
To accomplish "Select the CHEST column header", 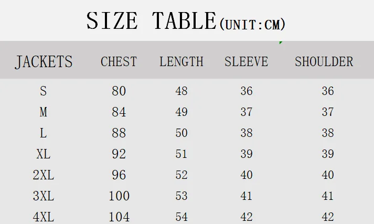I will point(119,62).
